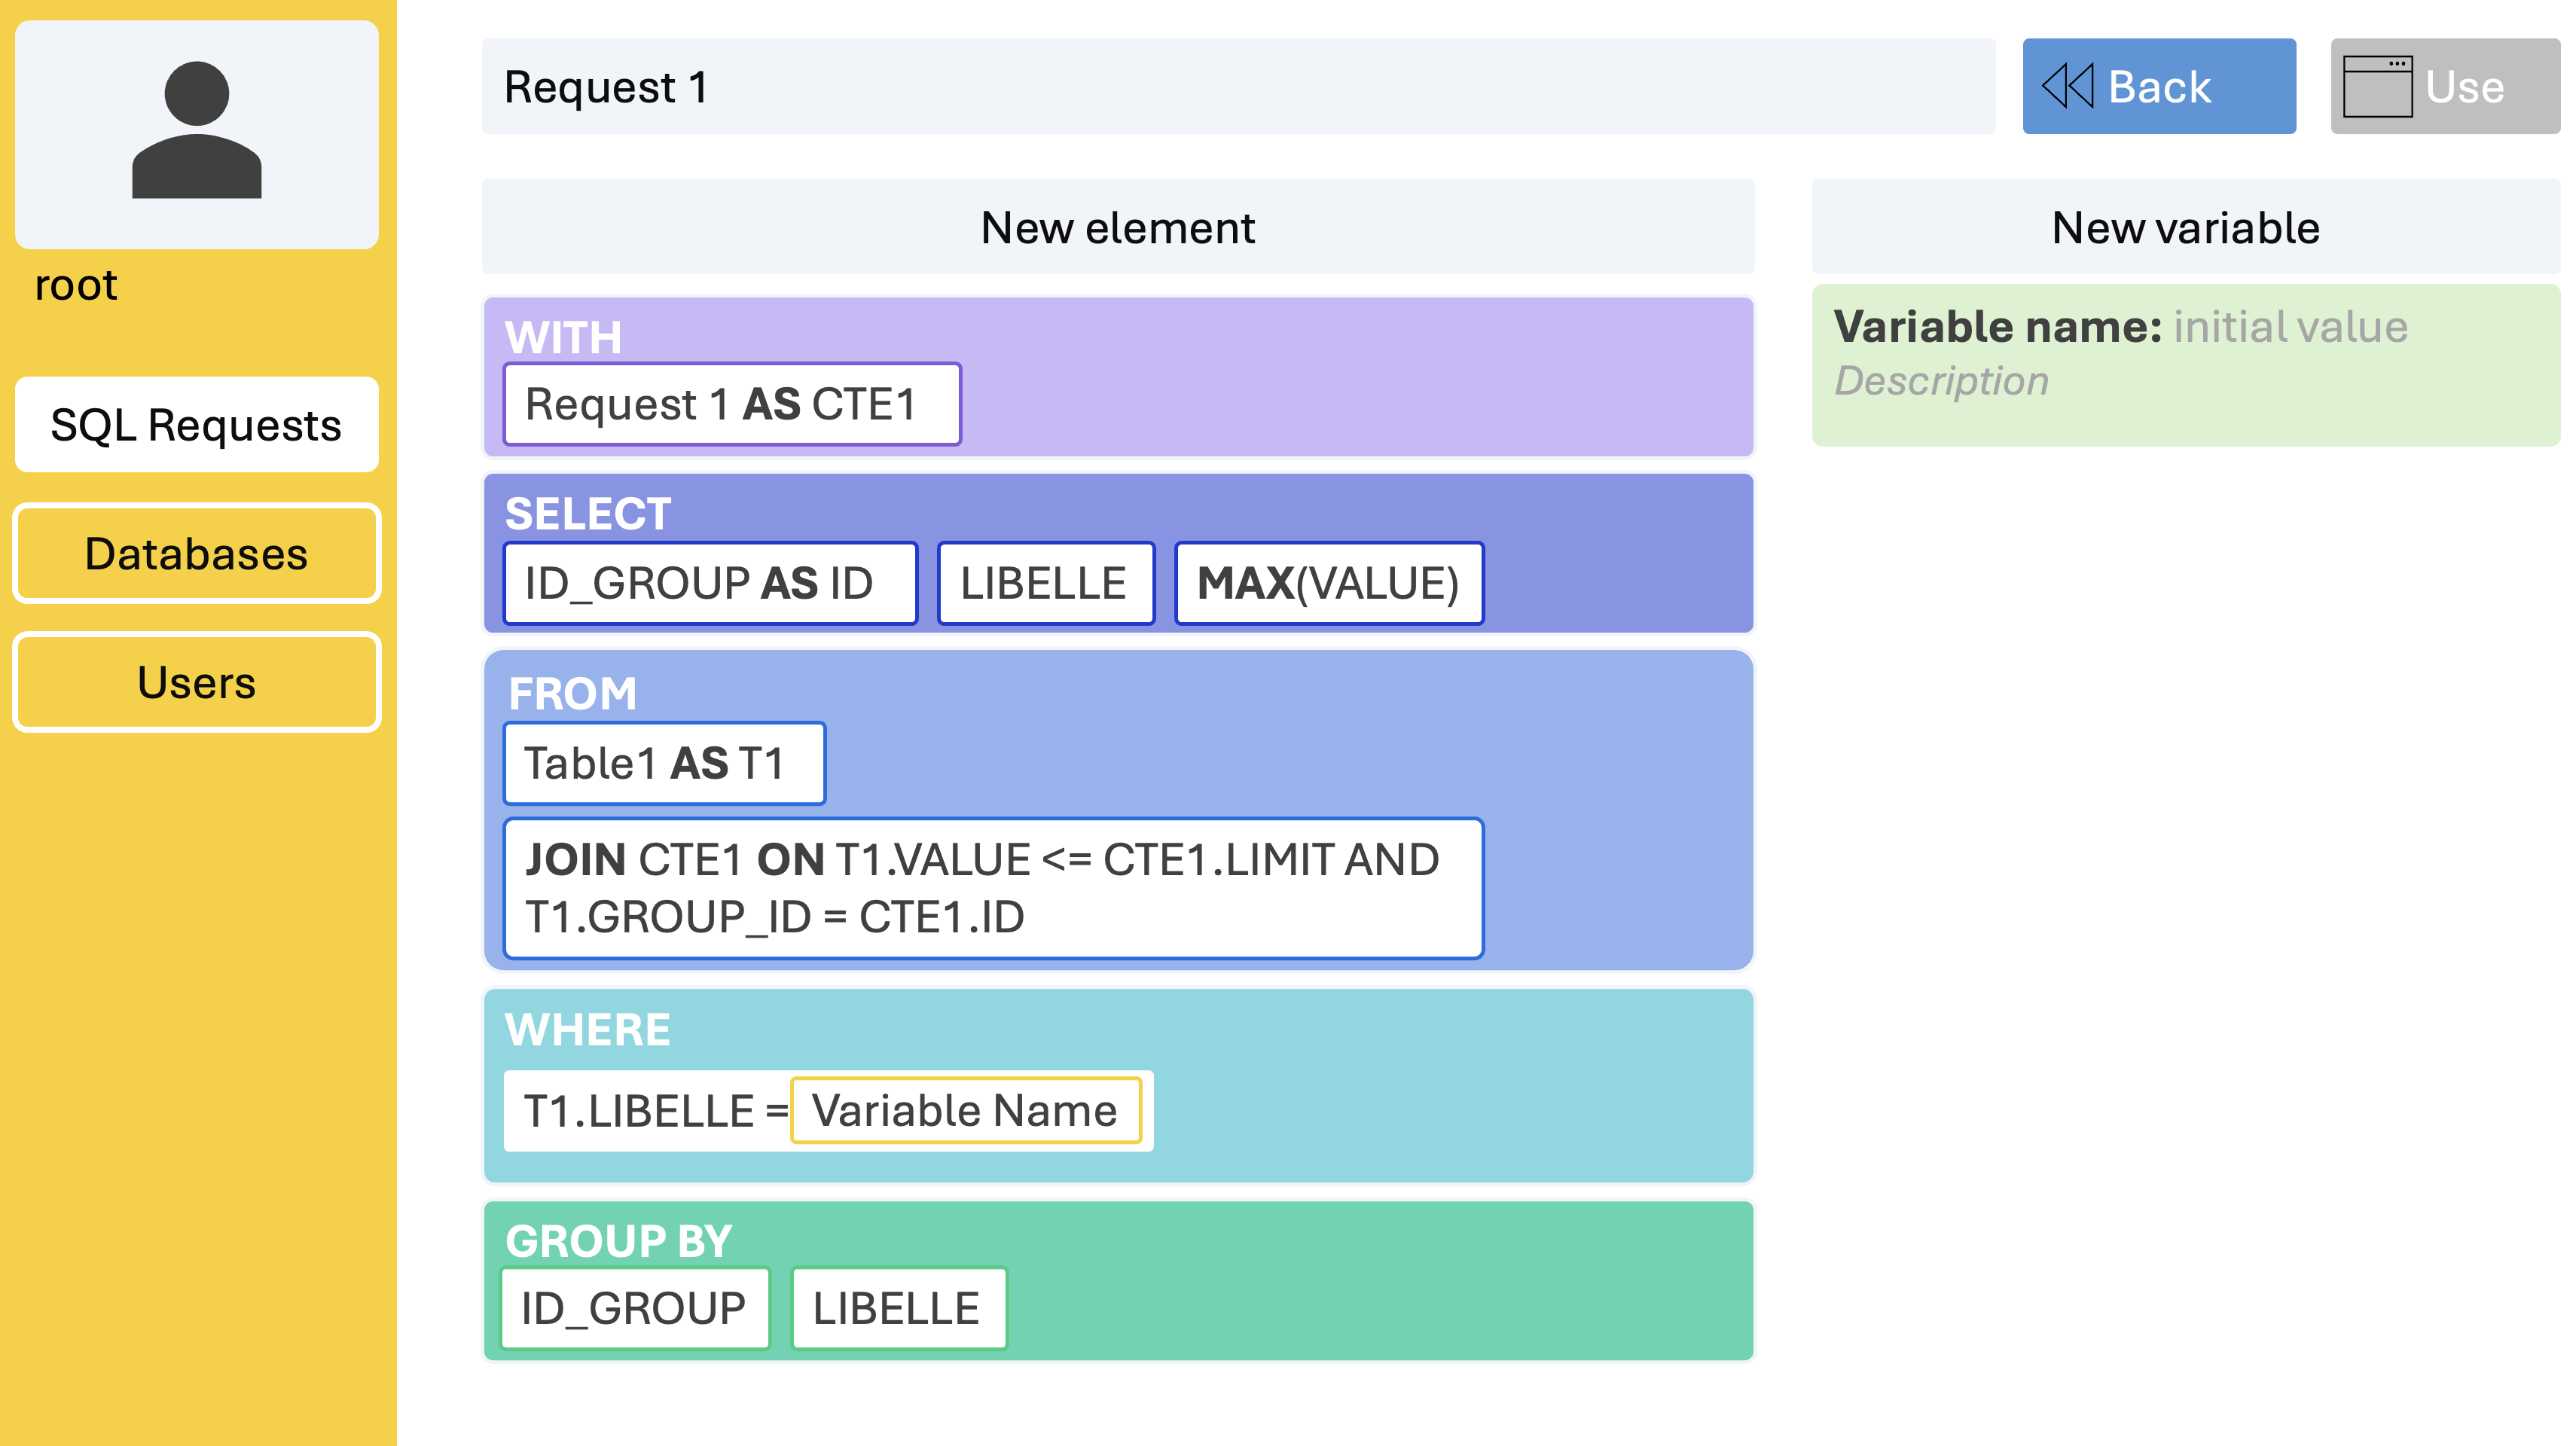The image size is (2576, 1446).
Task: Click the New element button
Action: (x=1118, y=228)
